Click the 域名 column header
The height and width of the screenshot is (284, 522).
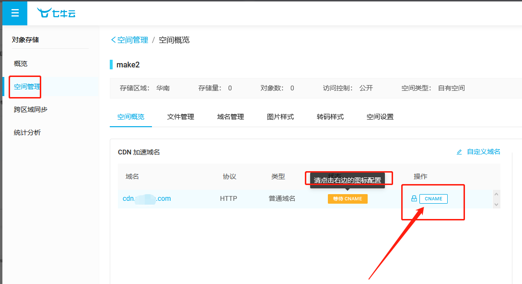point(132,176)
